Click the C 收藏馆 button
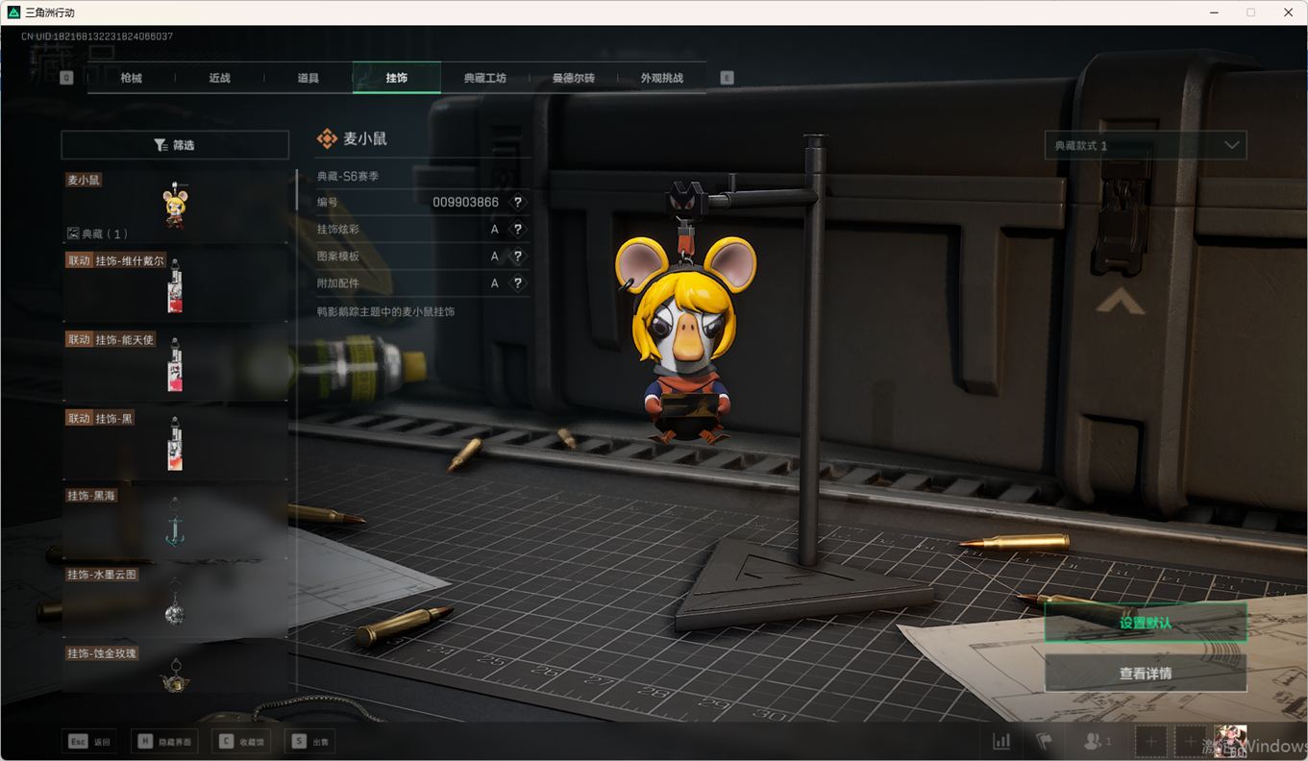The width and height of the screenshot is (1308, 761). pyautogui.click(x=240, y=742)
